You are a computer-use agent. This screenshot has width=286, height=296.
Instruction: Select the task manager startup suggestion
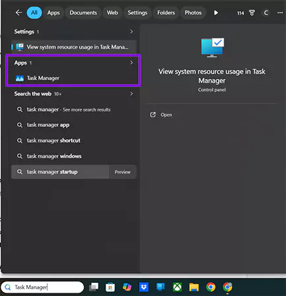[60, 172]
